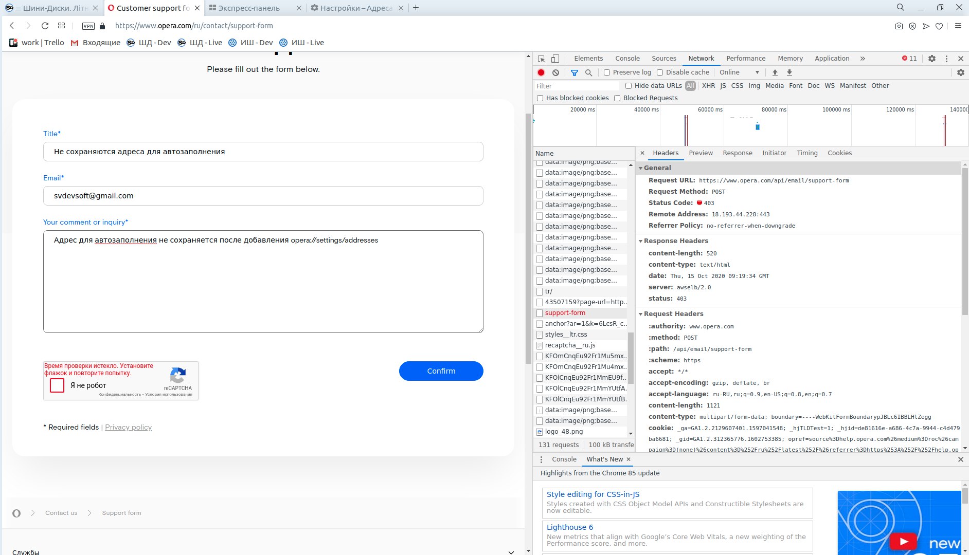Select the support-form request row
The image size is (969, 555).
click(x=581, y=313)
